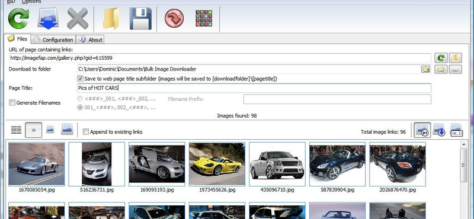Click the ellipsis button beside download folder
The image size is (474, 219).
pyautogui.click(x=455, y=69)
